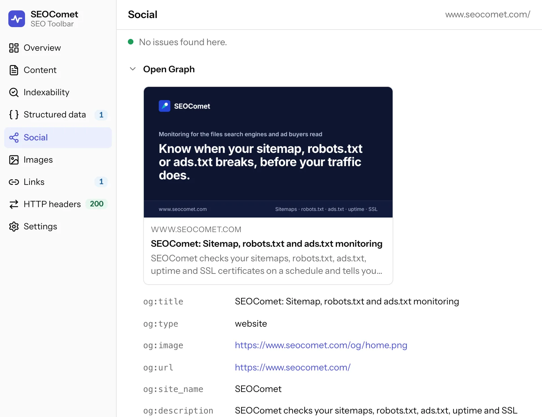Image resolution: width=542 pixels, height=417 pixels.
Task: Click the Images picture icon
Action: click(14, 160)
